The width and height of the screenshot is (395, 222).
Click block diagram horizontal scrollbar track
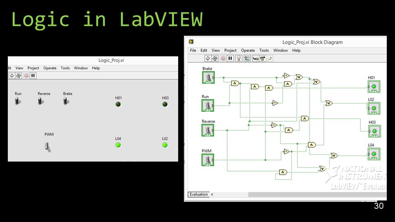[x=317, y=194]
